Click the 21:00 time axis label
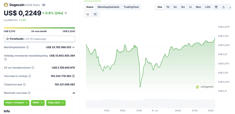The width and height of the screenshot is (235, 114). [x=139, y=111]
